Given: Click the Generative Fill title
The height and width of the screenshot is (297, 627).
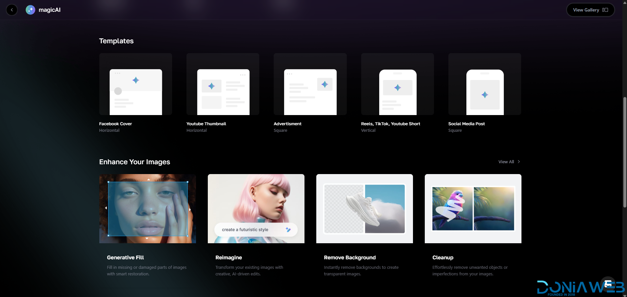Looking at the screenshot, I should (125, 258).
